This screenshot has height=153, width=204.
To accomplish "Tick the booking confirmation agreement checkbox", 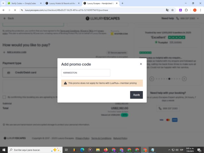I will (x=4, y=97).
